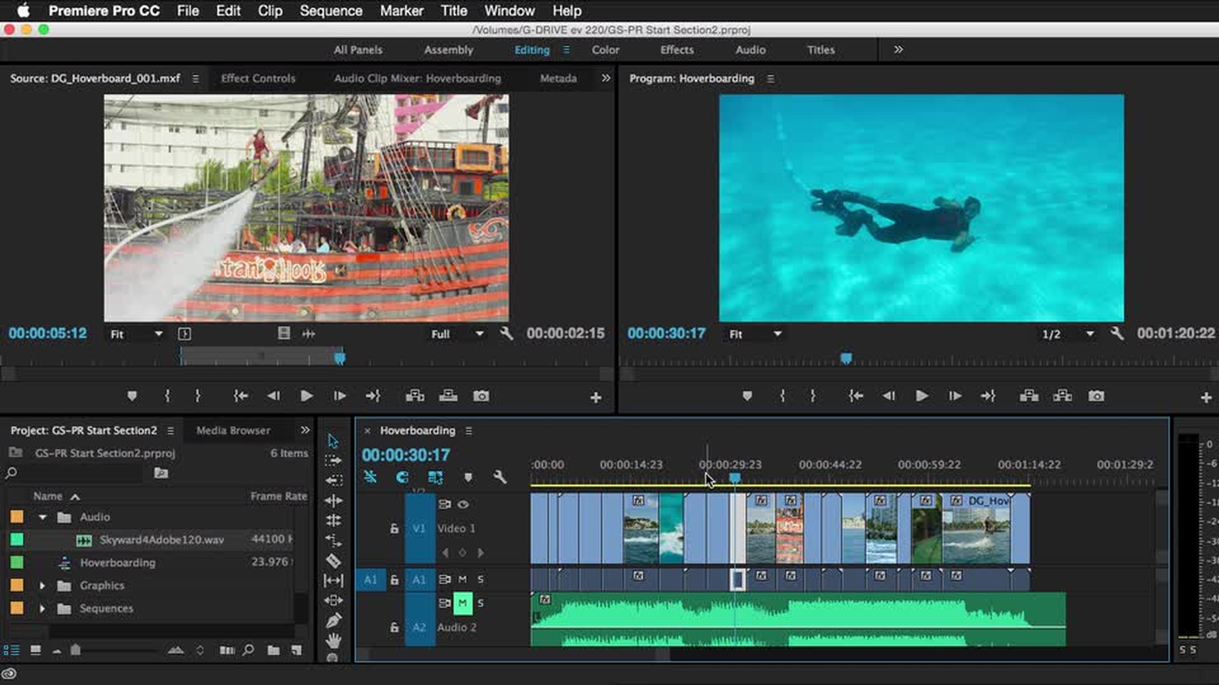
Task: Select the Slide tool
Action: click(x=333, y=600)
